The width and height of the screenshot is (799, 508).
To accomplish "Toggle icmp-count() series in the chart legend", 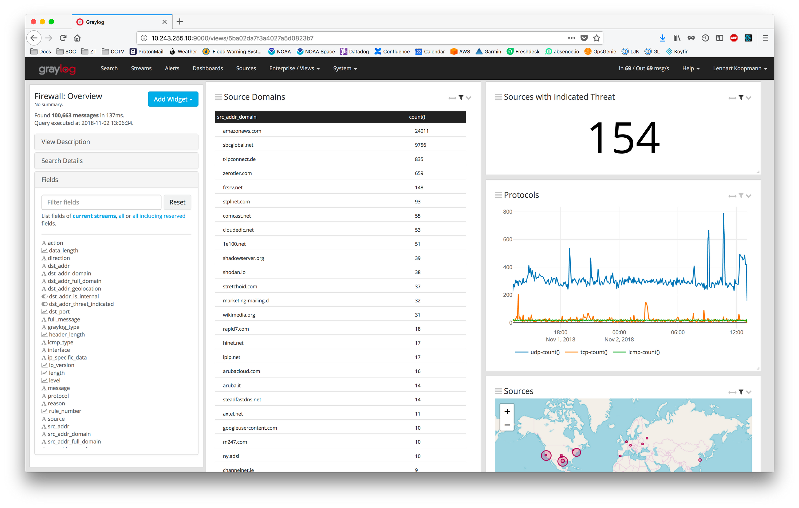I will (644, 352).
